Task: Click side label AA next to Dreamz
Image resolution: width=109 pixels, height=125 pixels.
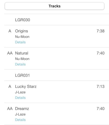Action: (10, 108)
